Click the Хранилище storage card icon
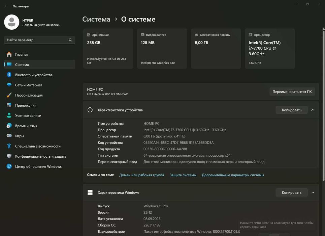This screenshot has width=325, height=236. (89, 35)
